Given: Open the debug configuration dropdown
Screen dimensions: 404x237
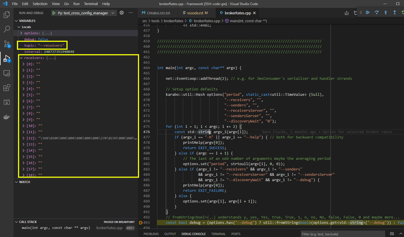Looking at the screenshot, I should (x=113, y=13).
